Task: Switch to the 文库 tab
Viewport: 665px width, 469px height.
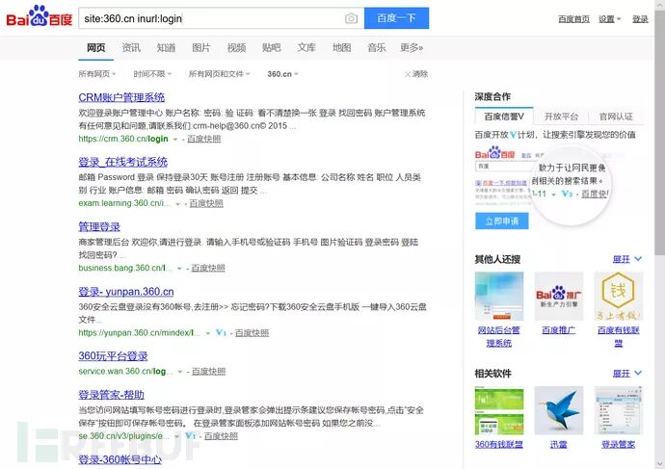Action: pyautogui.click(x=306, y=48)
